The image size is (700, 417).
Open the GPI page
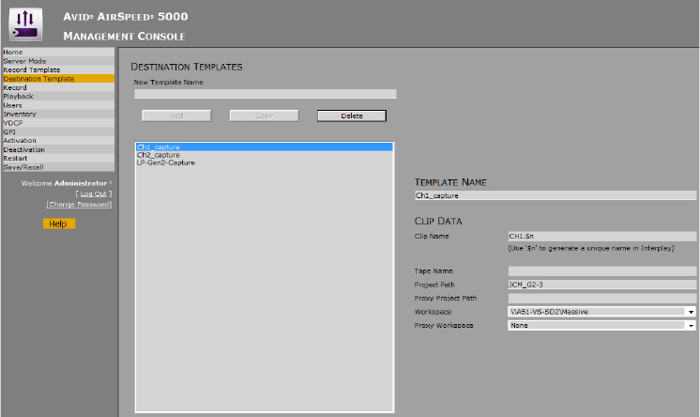58,131
